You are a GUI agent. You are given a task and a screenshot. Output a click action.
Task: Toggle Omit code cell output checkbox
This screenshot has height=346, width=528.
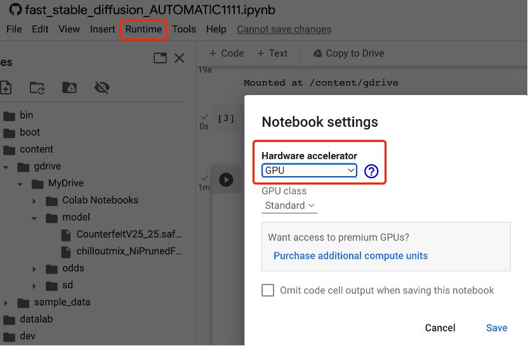tap(268, 290)
